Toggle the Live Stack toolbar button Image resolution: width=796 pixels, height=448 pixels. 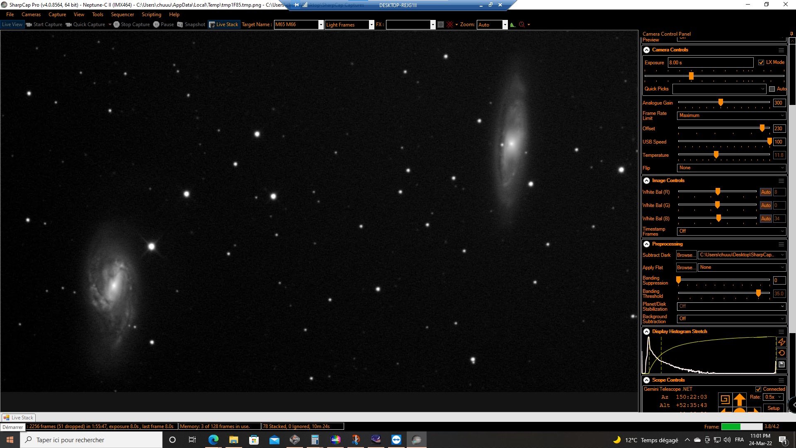tap(224, 24)
